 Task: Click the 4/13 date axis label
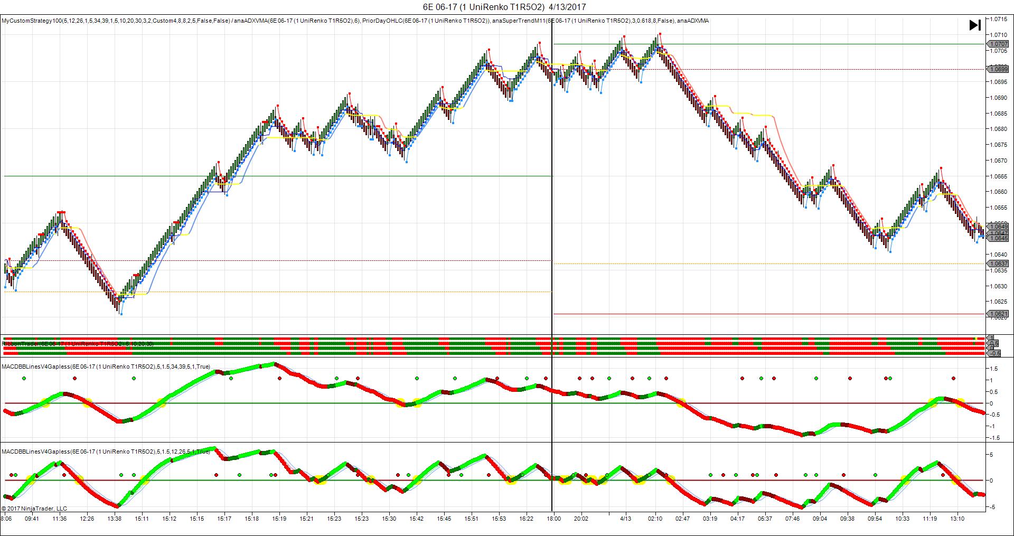click(x=626, y=519)
